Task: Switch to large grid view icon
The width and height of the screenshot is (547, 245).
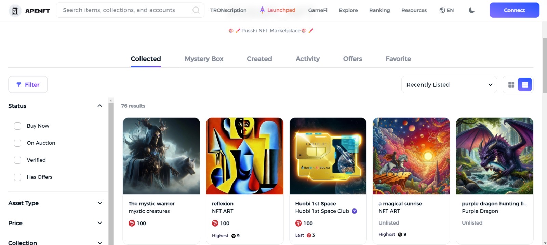Action: click(511, 85)
